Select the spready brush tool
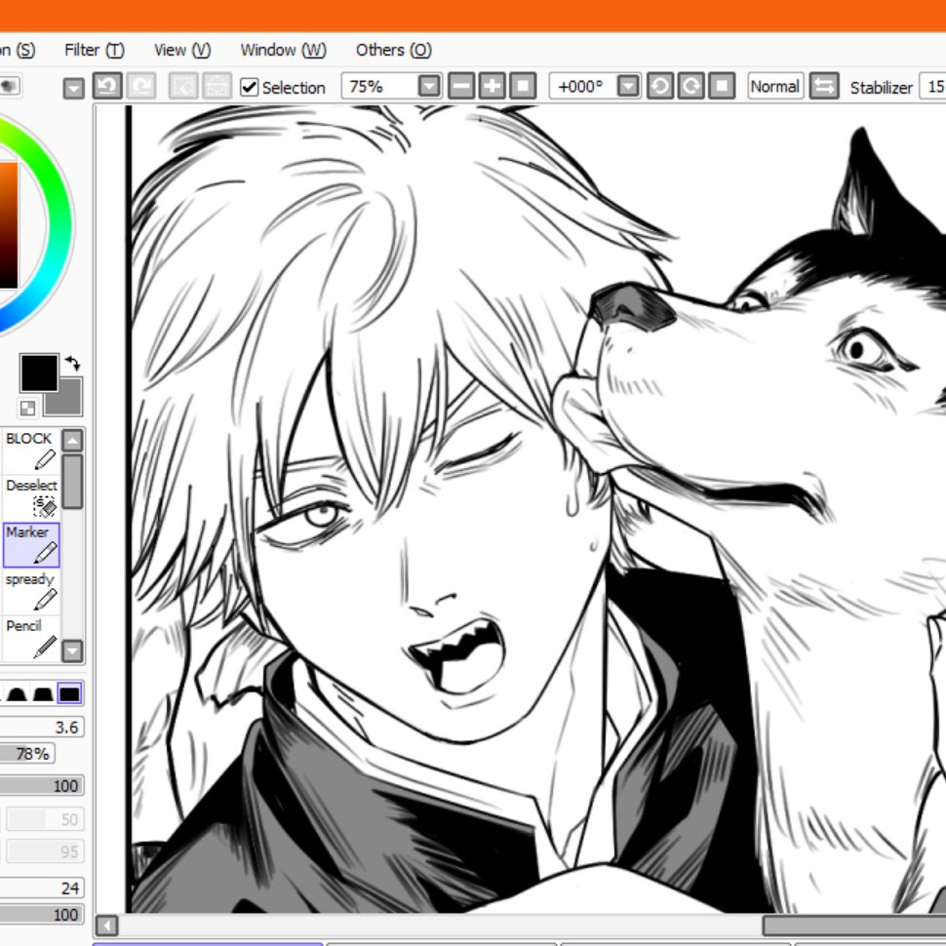Viewport: 946px width, 946px height. 31,592
